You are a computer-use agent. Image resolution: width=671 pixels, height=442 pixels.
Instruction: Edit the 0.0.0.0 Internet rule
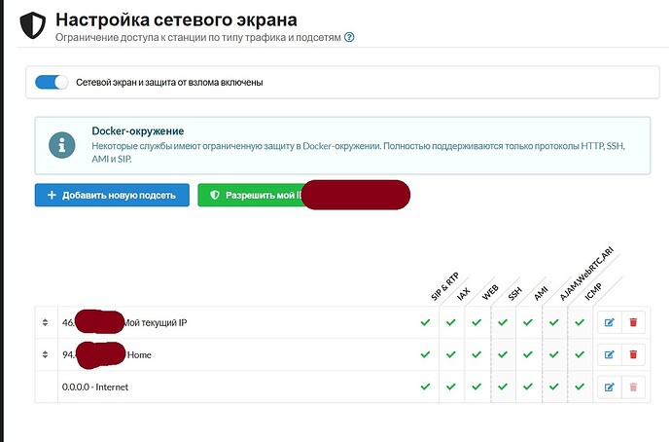coord(610,387)
